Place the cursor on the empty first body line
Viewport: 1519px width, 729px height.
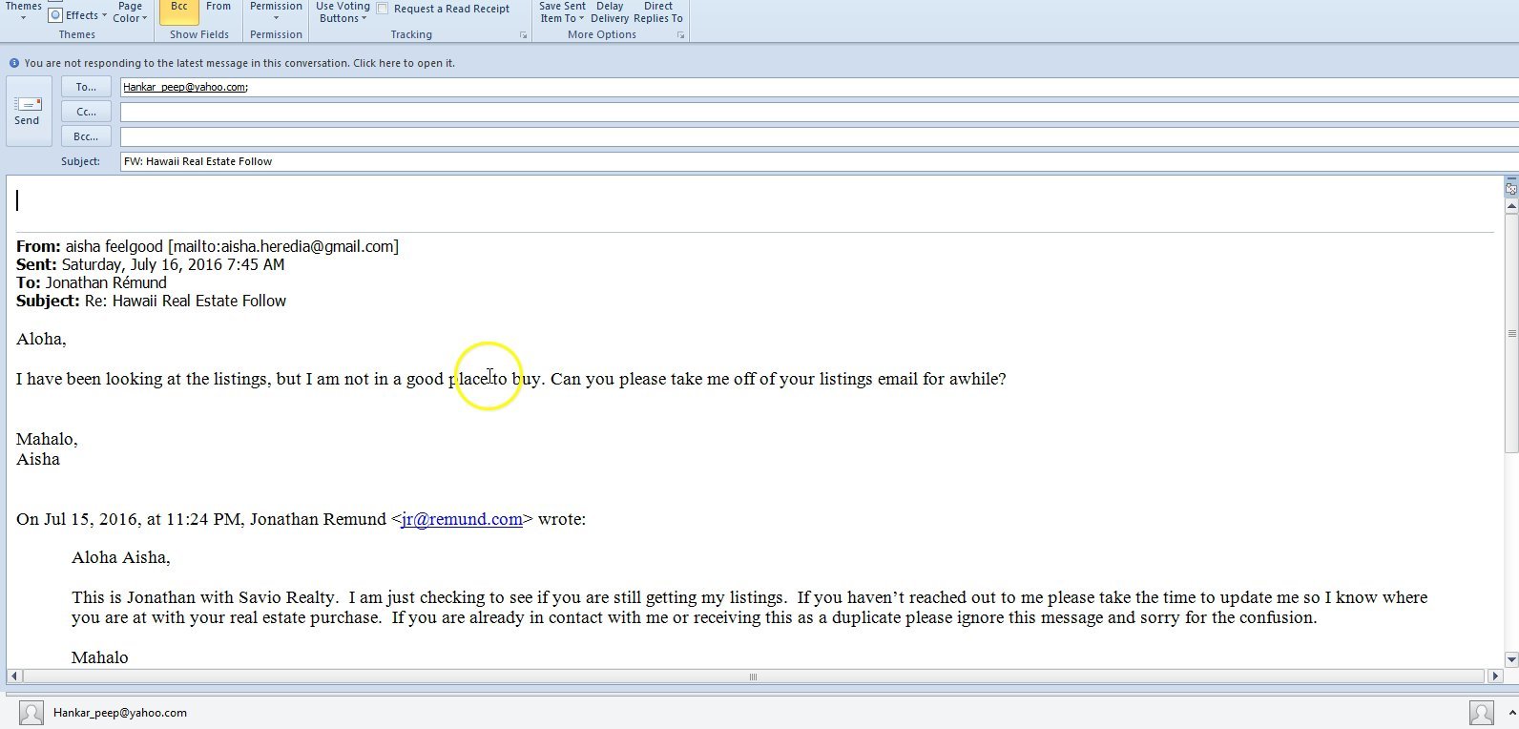pos(754,200)
